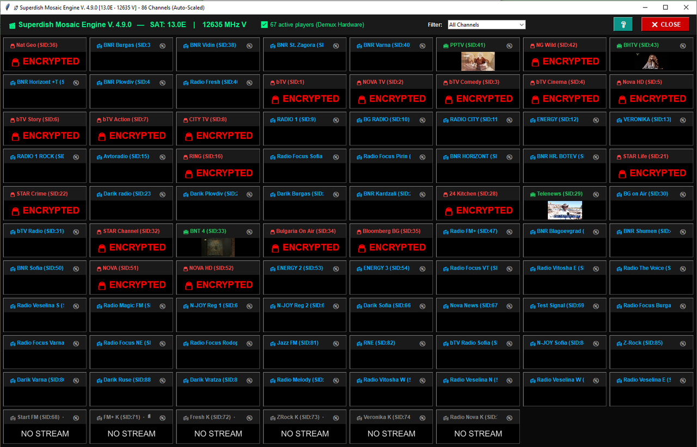This screenshot has width=697, height=447.
Task: Click the speaker icon on Fresh K card
Action: click(x=249, y=418)
